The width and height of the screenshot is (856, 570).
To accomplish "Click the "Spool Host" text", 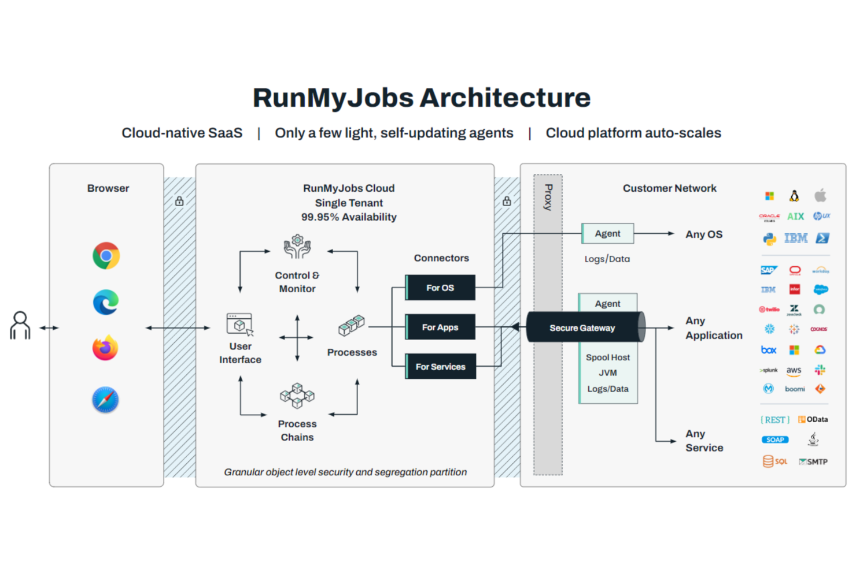I will pos(607,357).
